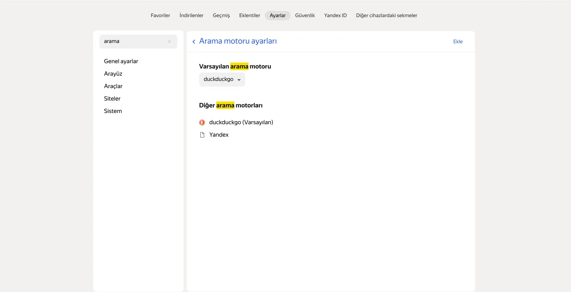Open the Favoriler tab

[x=161, y=16]
